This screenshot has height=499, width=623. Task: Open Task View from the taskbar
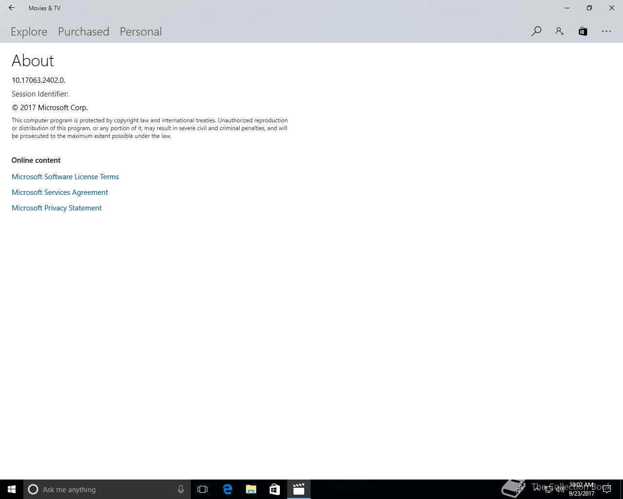click(x=202, y=489)
